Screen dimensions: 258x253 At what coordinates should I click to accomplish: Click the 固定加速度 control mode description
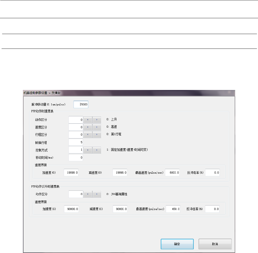click(x=127, y=150)
